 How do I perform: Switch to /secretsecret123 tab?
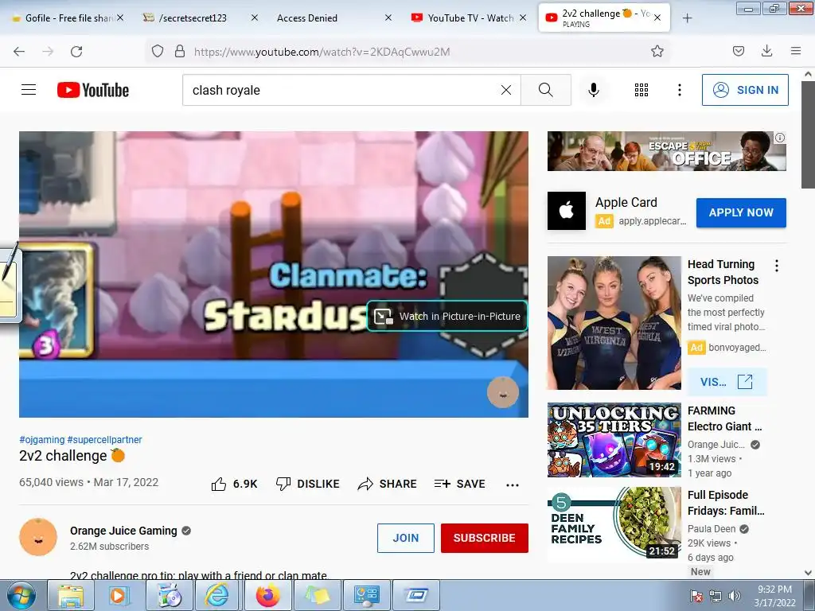[x=193, y=18]
